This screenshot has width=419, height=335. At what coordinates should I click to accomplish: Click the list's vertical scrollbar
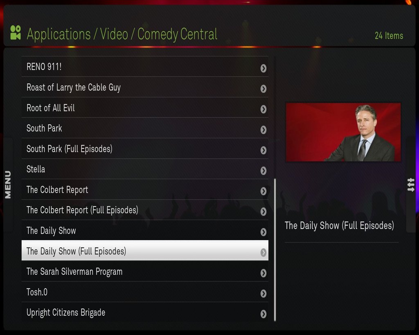pos(275,250)
